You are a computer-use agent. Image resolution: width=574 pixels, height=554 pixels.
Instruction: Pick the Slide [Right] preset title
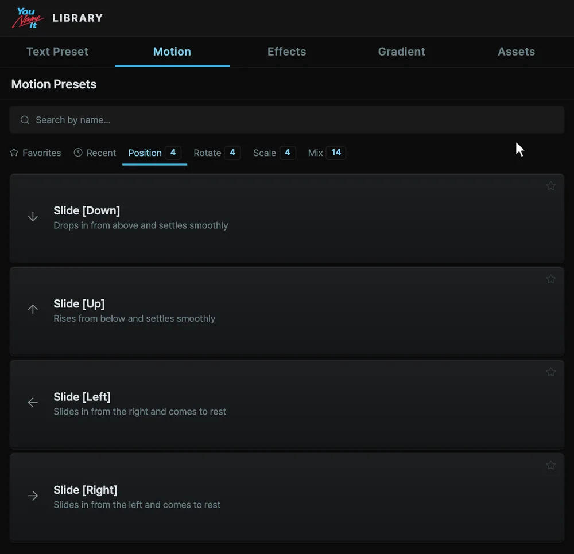pyautogui.click(x=86, y=490)
